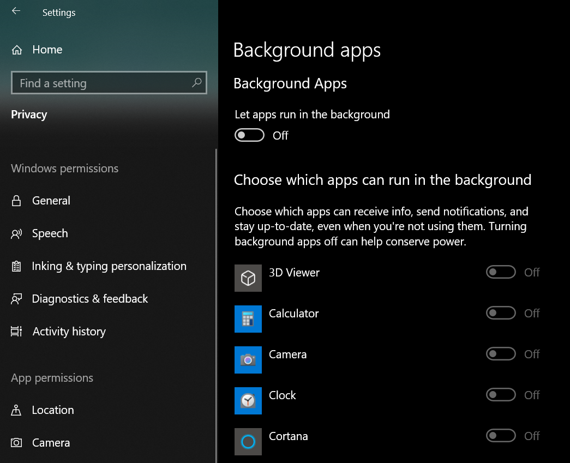Click the back arrow in Settings header
The height and width of the screenshot is (463, 570).
point(16,11)
